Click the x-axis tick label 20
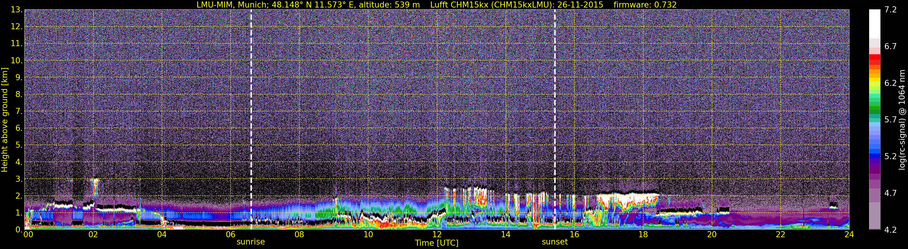Viewport: 908px width, 249px height. coord(712,235)
